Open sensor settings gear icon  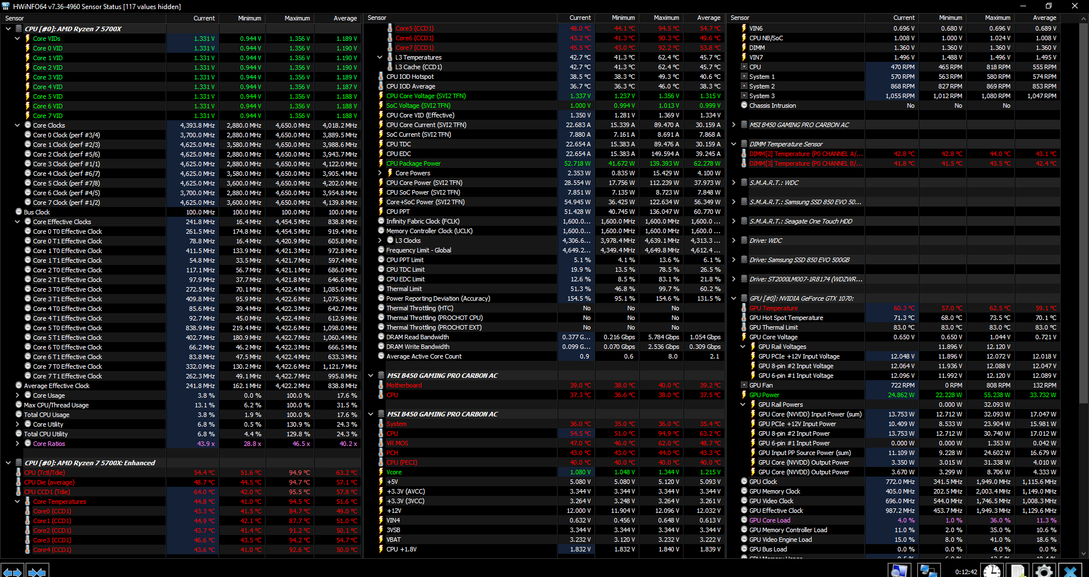pos(1044,571)
